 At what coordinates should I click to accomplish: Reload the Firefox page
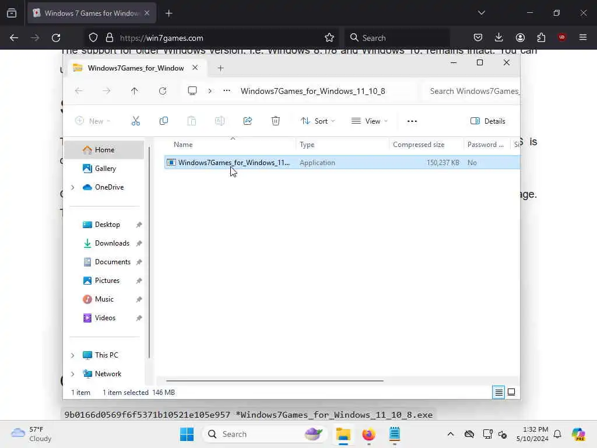[56, 38]
